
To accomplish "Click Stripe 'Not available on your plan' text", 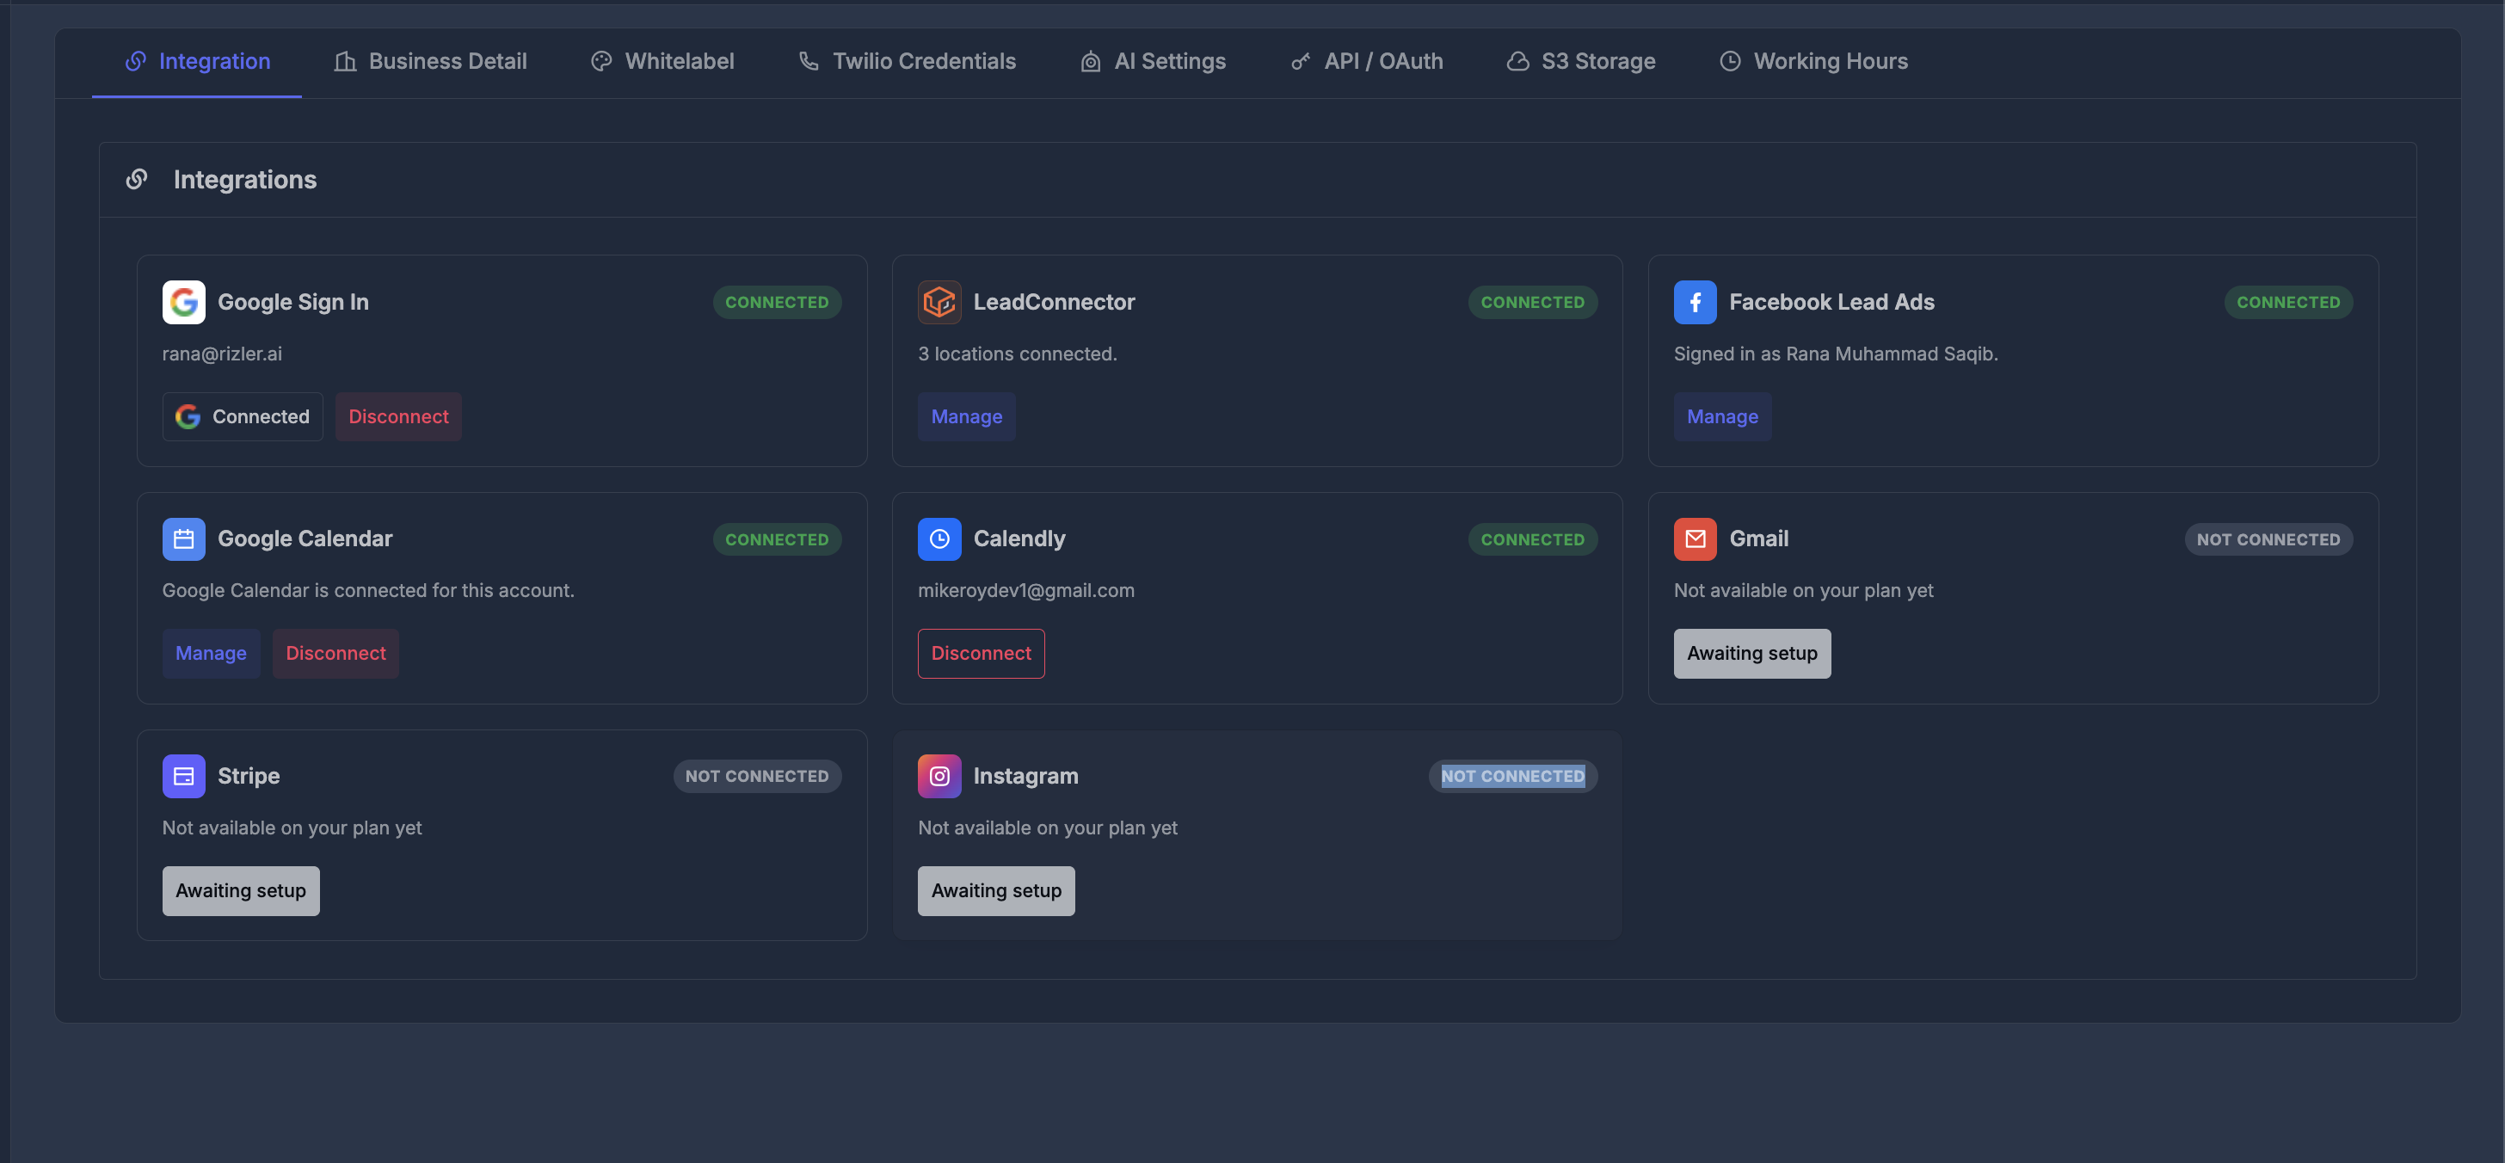I will tap(292, 828).
